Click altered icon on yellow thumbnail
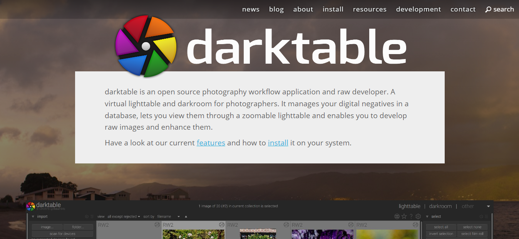The image size is (519, 239). click(x=415, y=224)
